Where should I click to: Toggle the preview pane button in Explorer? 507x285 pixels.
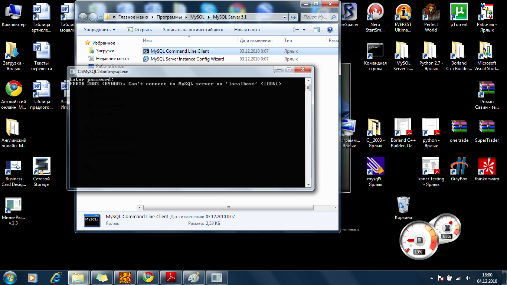coord(317,30)
